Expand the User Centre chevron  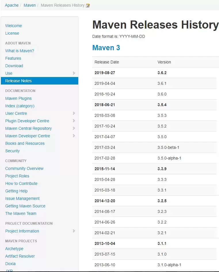tap(74, 113)
